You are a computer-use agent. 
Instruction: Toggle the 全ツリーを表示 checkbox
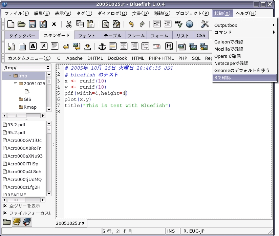pos(5,206)
